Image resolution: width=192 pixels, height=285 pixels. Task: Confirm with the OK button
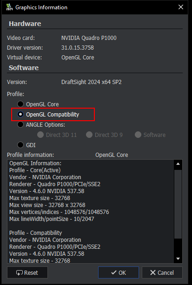(x=119, y=272)
